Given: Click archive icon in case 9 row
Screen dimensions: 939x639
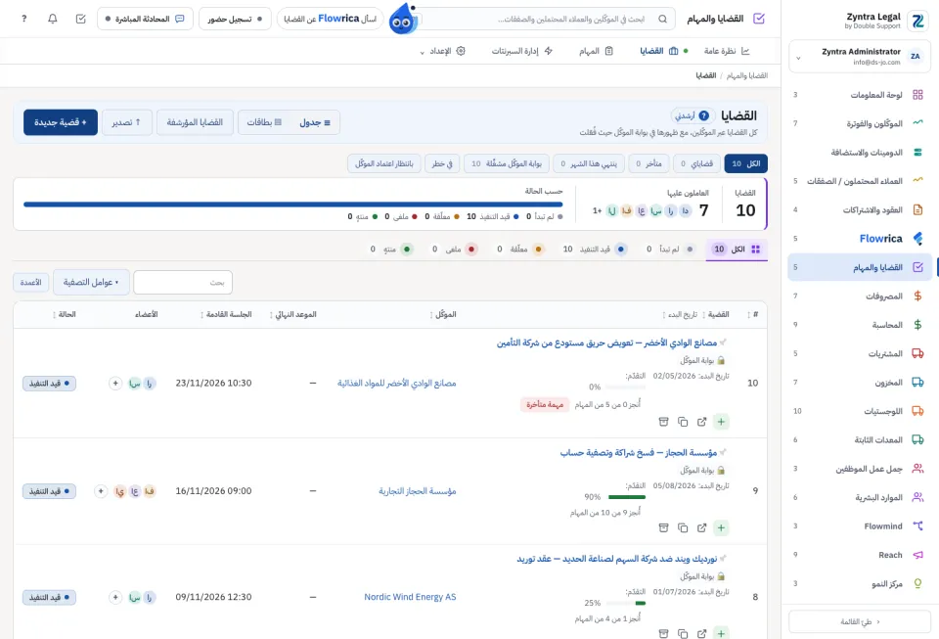Looking at the screenshot, I should click(x=663, y=527).
